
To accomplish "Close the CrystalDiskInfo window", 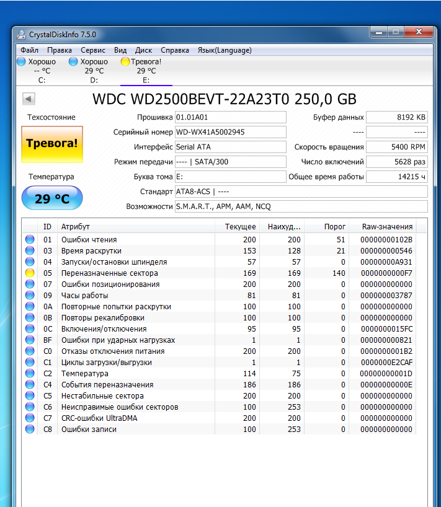I will point(418,32).
